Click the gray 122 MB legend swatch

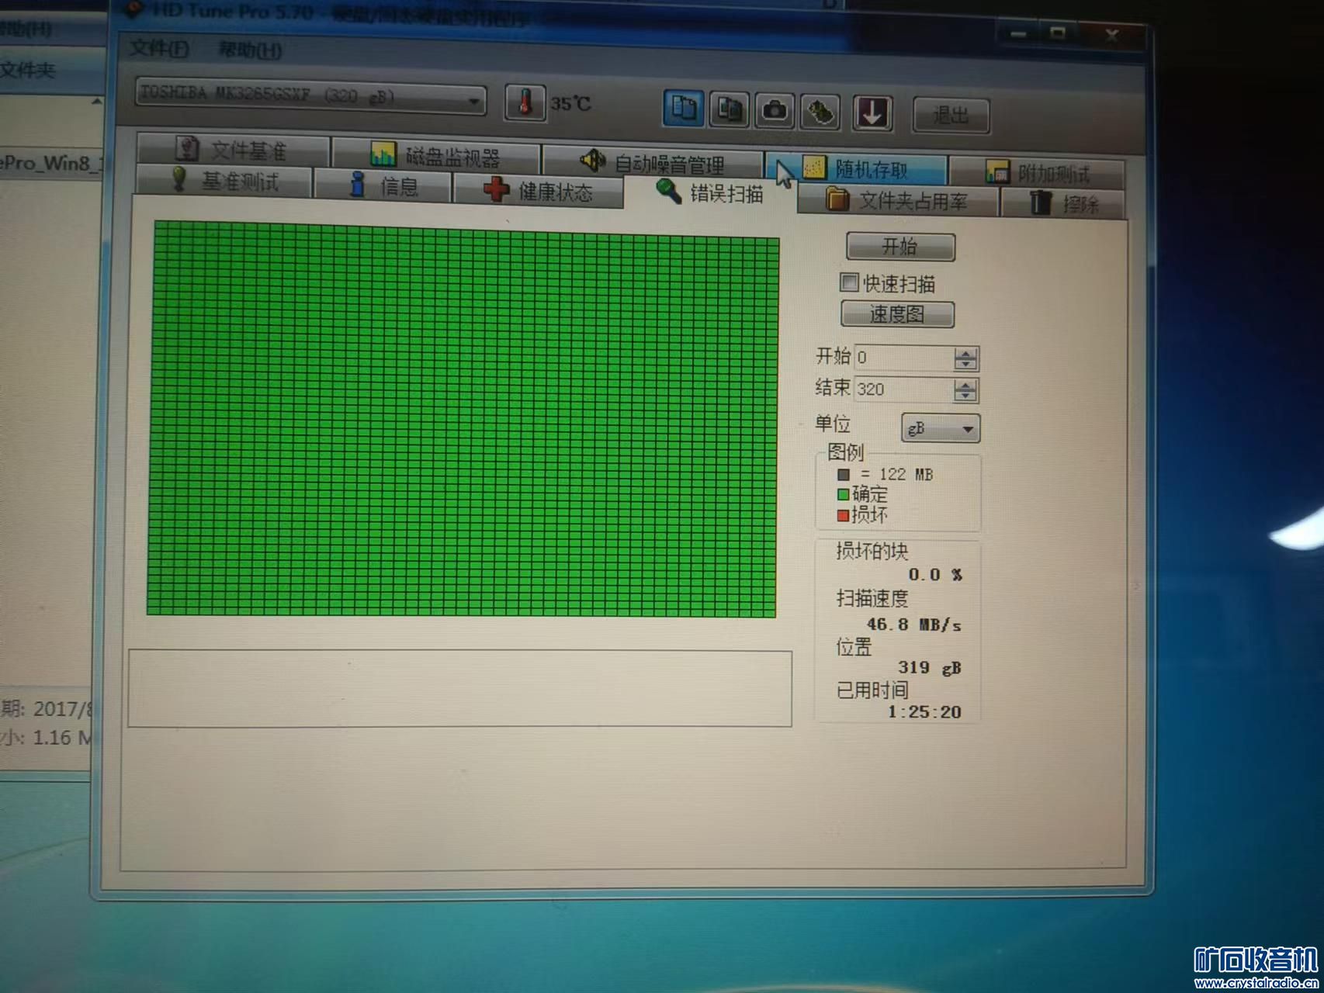coord(844,474)
